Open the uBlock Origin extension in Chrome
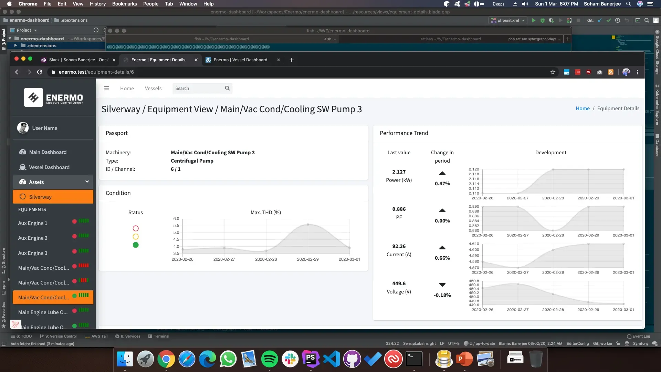Image resolution: width=661 pixels, height=372 pixels. [588, 72]
